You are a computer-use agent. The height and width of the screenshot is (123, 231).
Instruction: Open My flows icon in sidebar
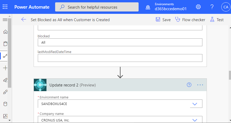(5, 56)
